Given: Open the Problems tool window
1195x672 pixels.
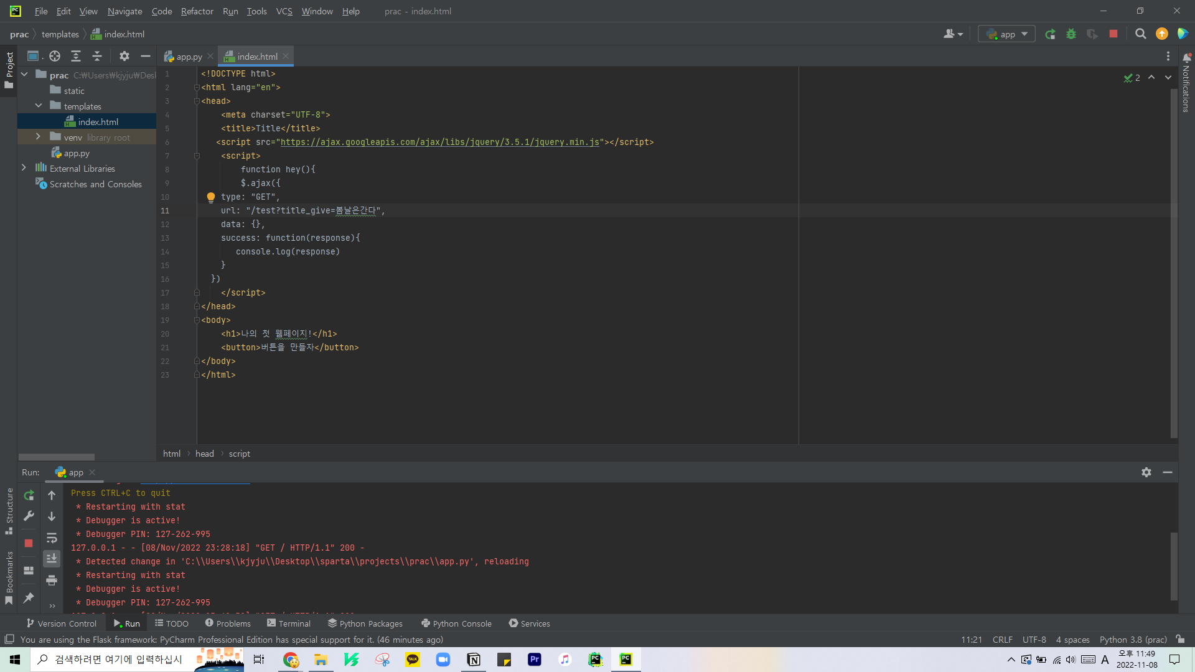Looking at the screenshot, I should pos(228,623).
